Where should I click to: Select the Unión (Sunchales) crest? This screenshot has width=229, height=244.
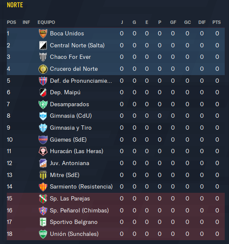43,234
